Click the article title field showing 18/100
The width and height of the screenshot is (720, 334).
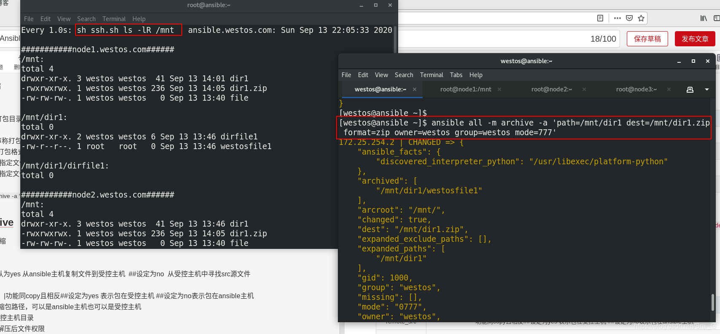pos(509,39)
